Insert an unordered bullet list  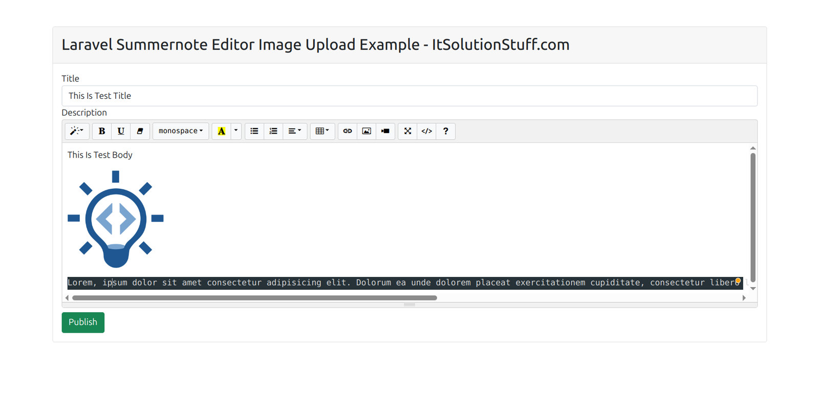click(x=254, y=131)
